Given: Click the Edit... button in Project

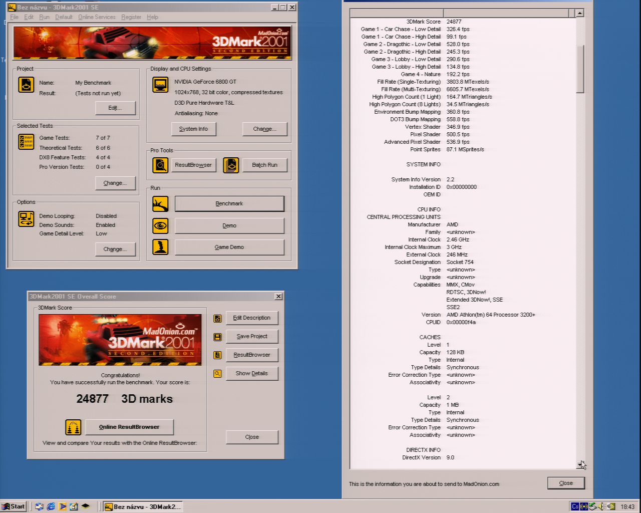Looking at the screenshot, I should click(115, 108).
